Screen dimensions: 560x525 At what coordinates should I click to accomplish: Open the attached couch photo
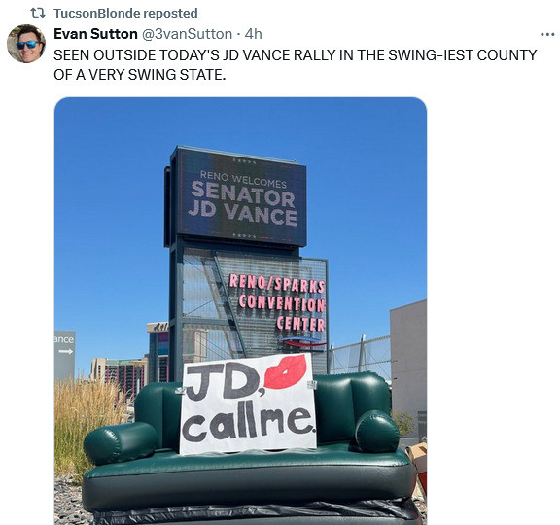[240, 311]
